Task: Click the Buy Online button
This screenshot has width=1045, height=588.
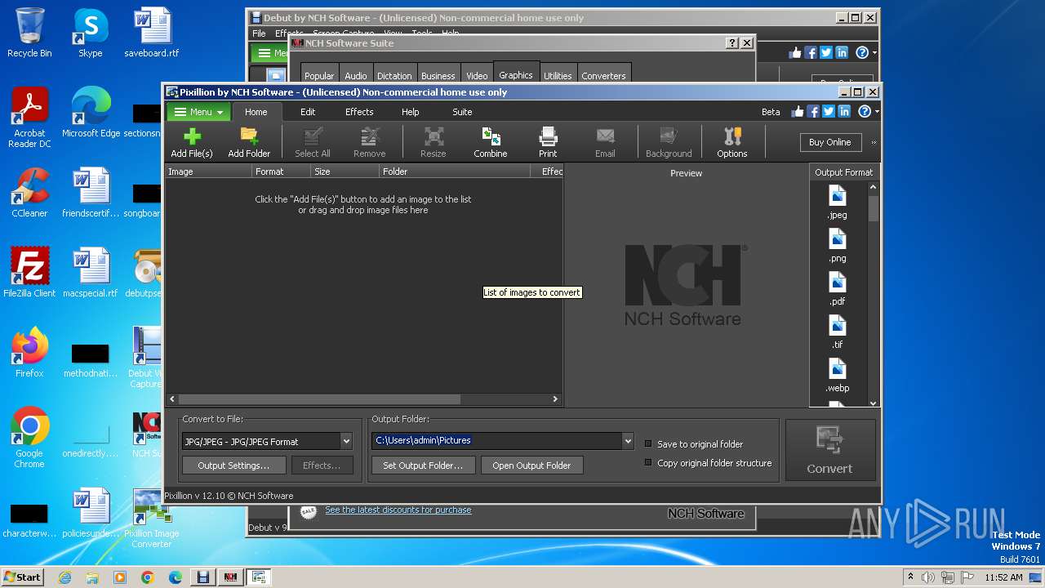Action: click(x=829, y=142)
